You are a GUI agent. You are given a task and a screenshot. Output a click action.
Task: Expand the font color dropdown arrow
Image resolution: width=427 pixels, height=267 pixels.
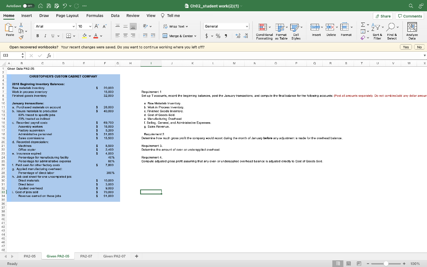coord(101,36)
